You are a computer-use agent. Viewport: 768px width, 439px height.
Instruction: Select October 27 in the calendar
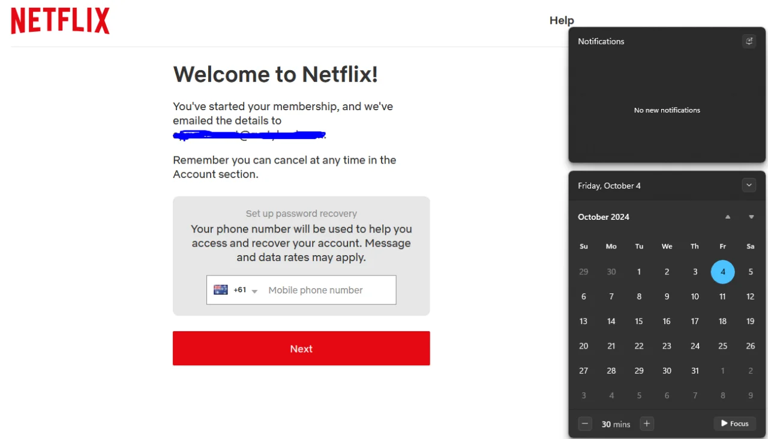pyautogui.click(x=584, y=371)
